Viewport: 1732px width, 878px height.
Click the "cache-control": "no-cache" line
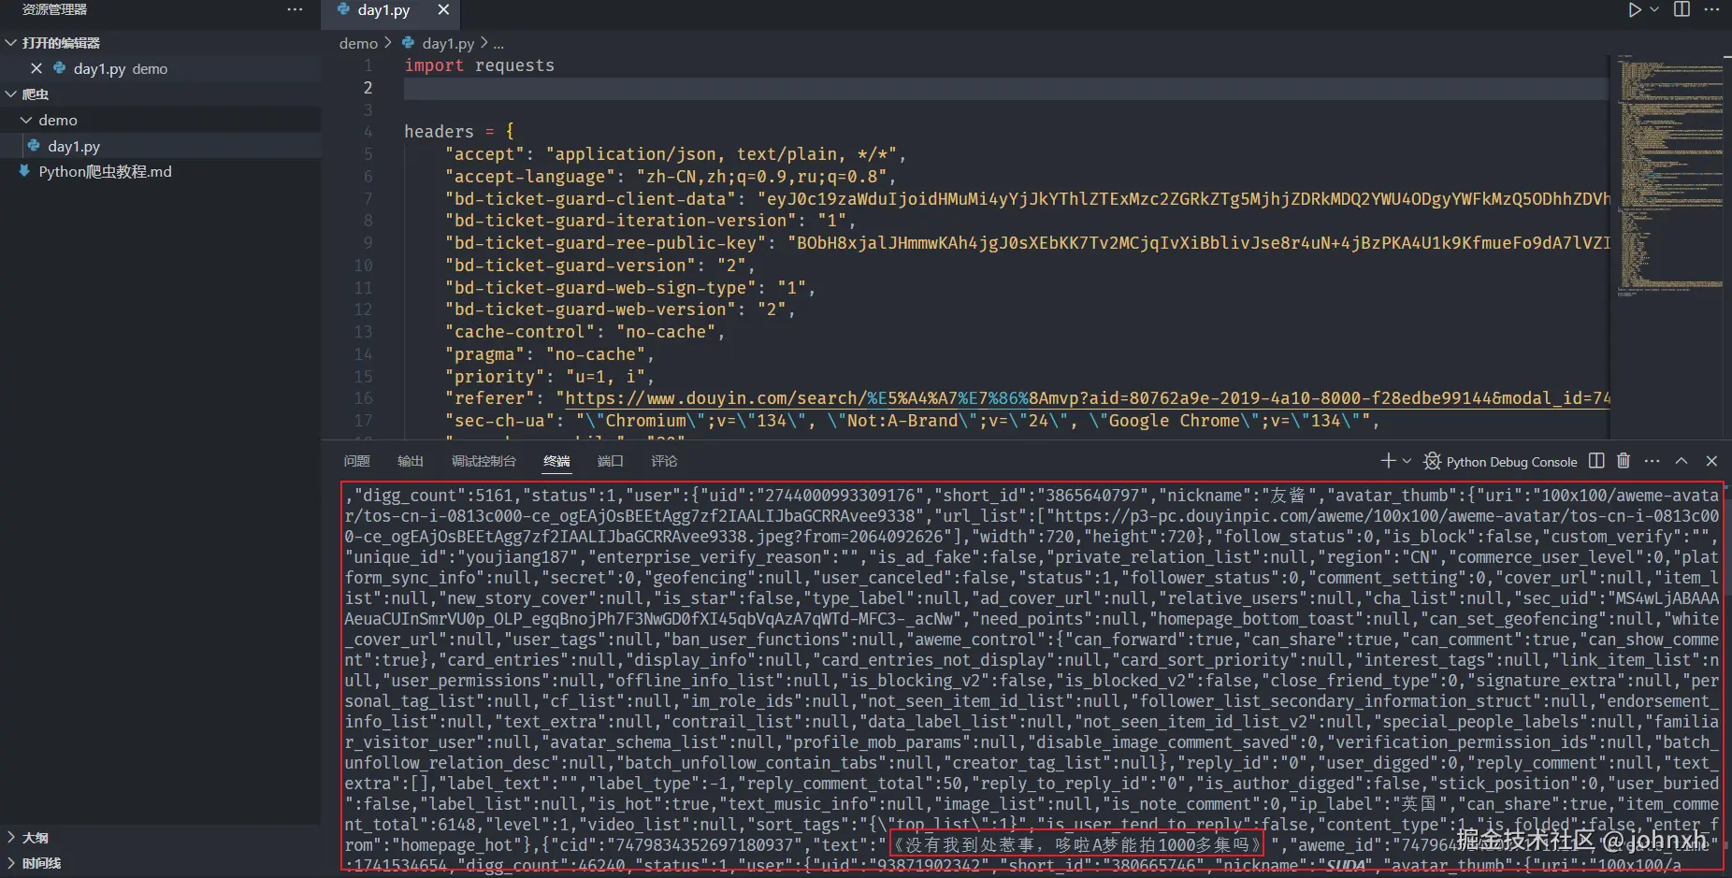pyautogui.click(x=585, y=332)
